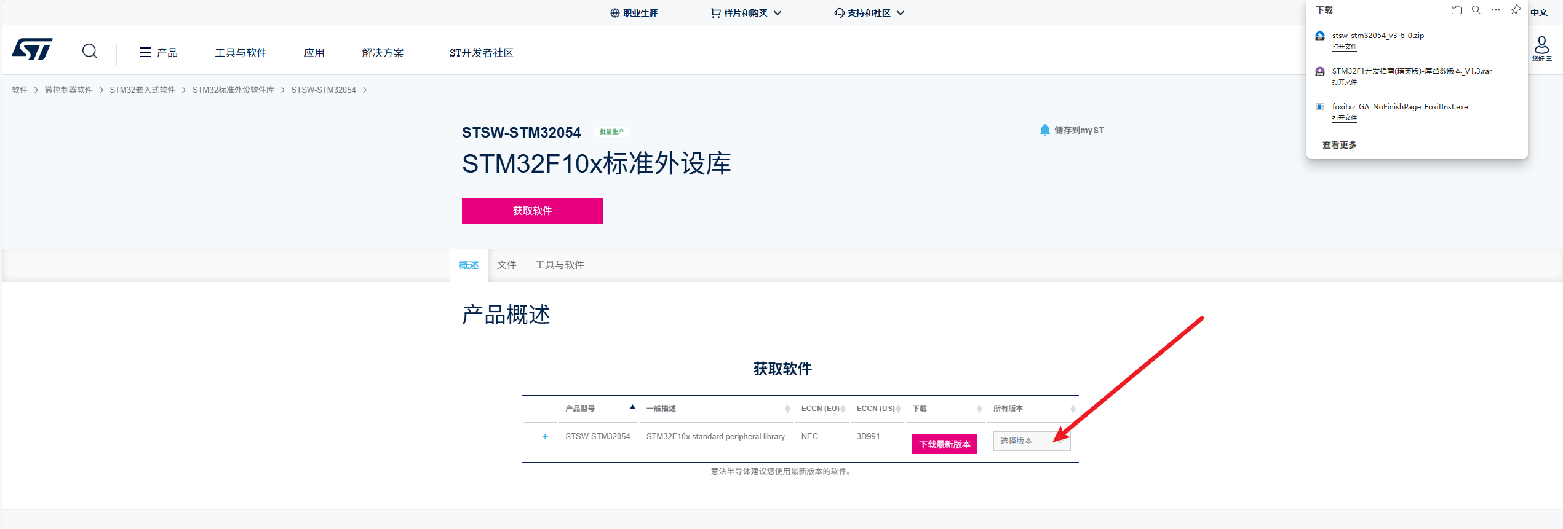Go to STM32嵌入式软件 breadcrumb link

[x=143, y=90]
